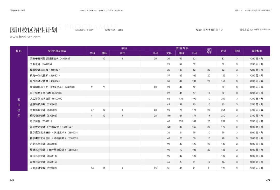Click the 普通专科 group header
280x190 pixels.
click(182, 48)
